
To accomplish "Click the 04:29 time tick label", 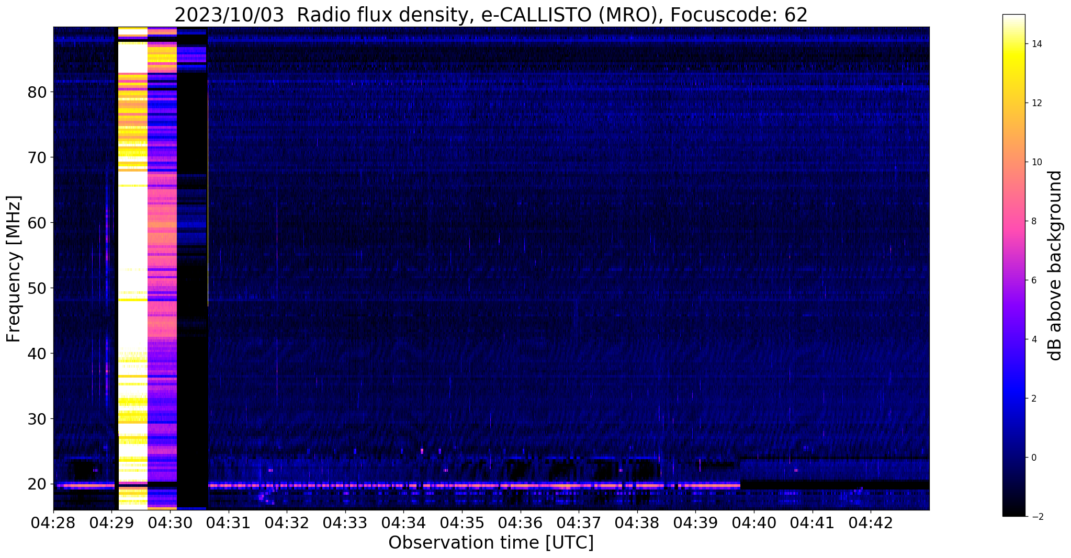I will [112, 523].
